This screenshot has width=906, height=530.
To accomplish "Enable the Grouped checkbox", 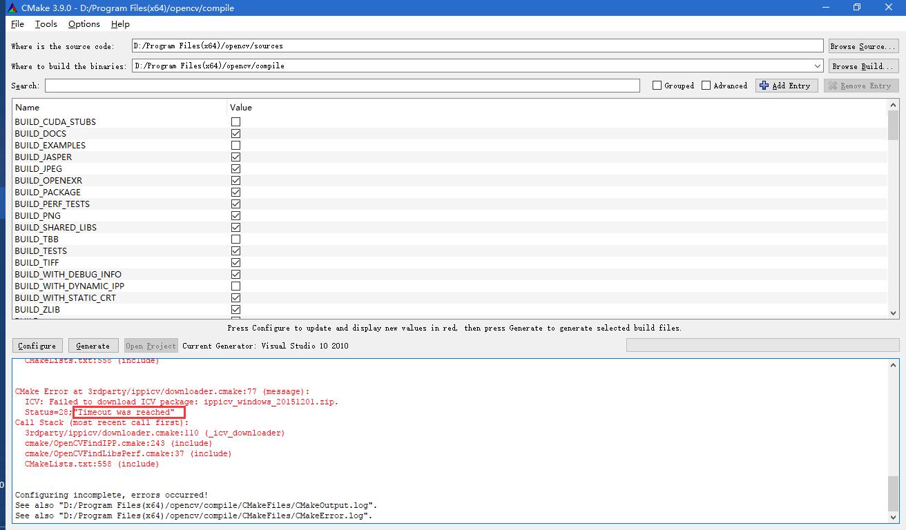I will point(657,86).
